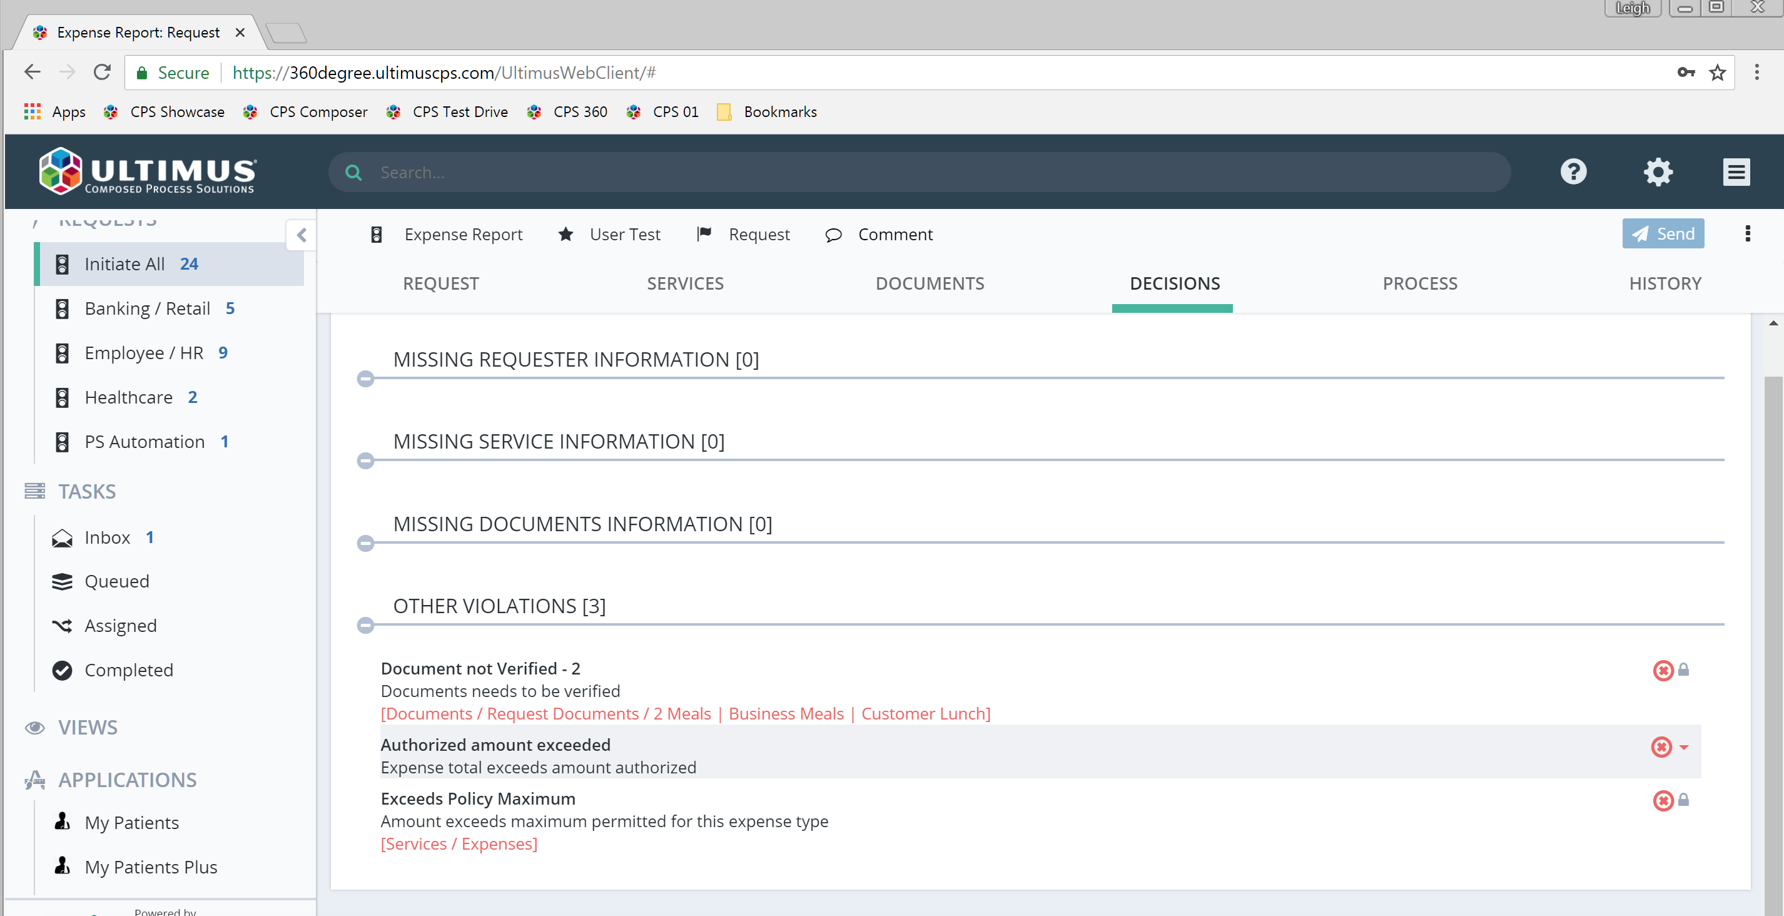The height and width of the screenshot is (916, 1784).
Task: Click the lock icon on Document not Verified
Action: pos(1683,669)
